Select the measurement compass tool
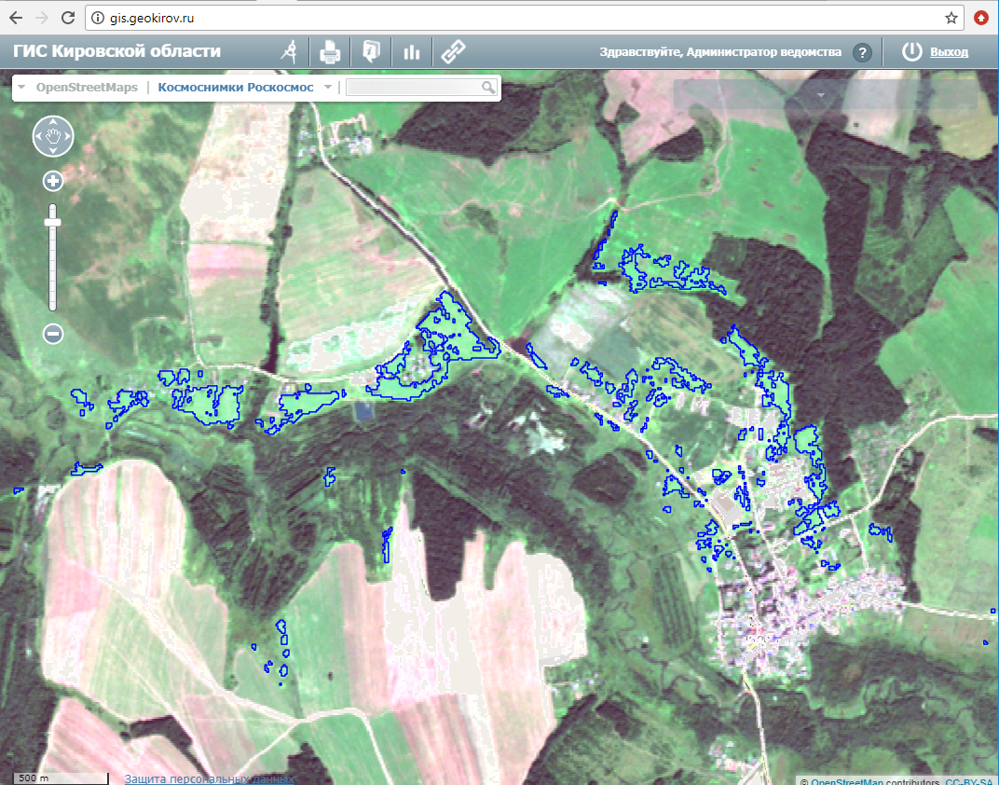Screen dimensions: 999x785 click(290, 52)
